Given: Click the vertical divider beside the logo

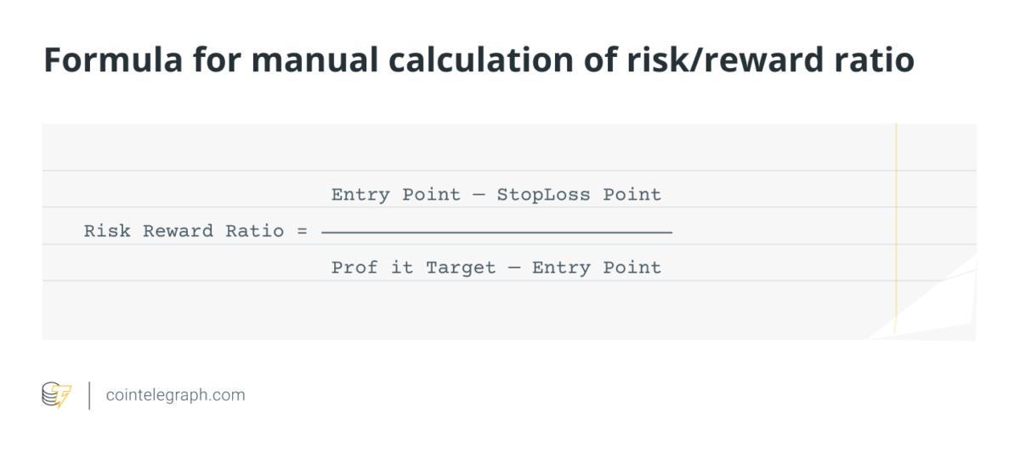Looking at the screenshot, I should (89, 396).
